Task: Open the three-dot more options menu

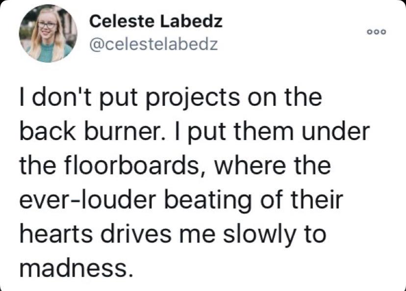Action: [378, 32]
